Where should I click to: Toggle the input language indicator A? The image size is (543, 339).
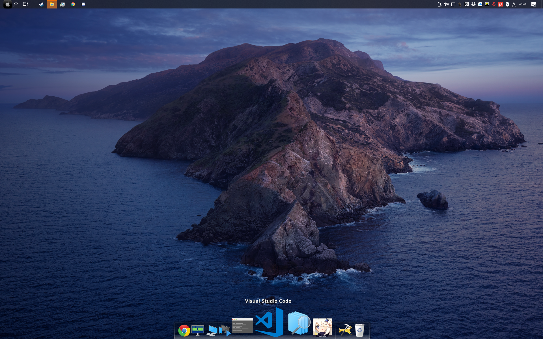pyautogui.click(x=514, y=4)
